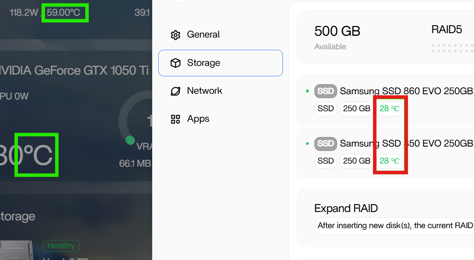Click the General gear icon
Viewport: 474px width, 260px height.
[x=175, y=35]
